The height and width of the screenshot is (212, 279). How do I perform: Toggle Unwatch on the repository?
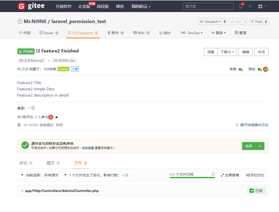[210, 22]
